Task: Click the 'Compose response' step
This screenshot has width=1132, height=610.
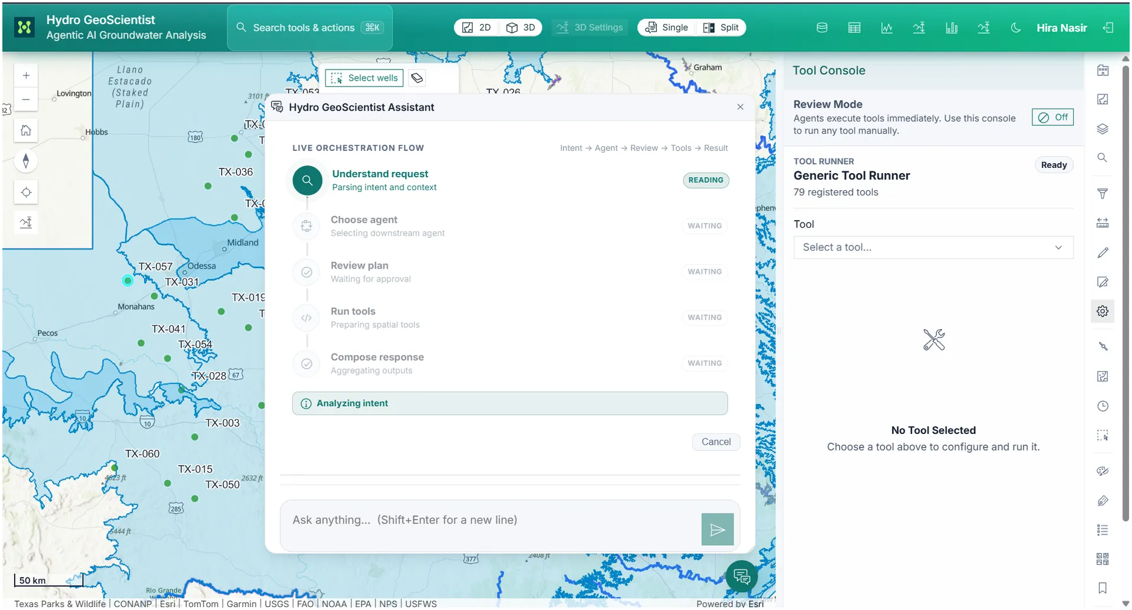Action: coord(510,364)
